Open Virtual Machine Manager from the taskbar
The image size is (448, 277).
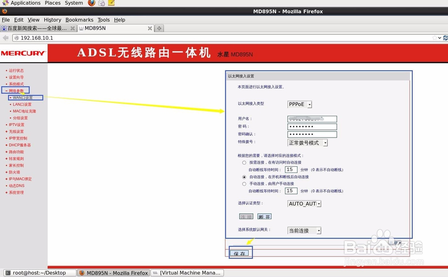(188, 273)
